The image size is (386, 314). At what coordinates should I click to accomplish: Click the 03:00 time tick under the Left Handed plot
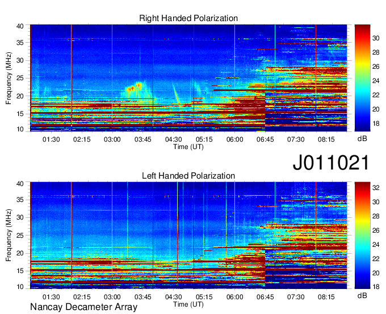(112, 297)
